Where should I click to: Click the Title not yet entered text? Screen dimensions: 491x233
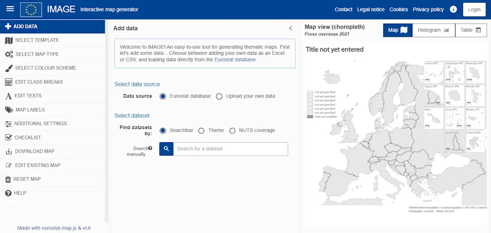click(x=334, y=50)
